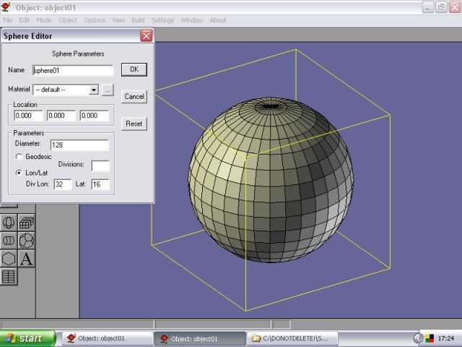Screen dimensions: 462x347
Task: Expand the Material dropdown list
Action: (94, 90)
